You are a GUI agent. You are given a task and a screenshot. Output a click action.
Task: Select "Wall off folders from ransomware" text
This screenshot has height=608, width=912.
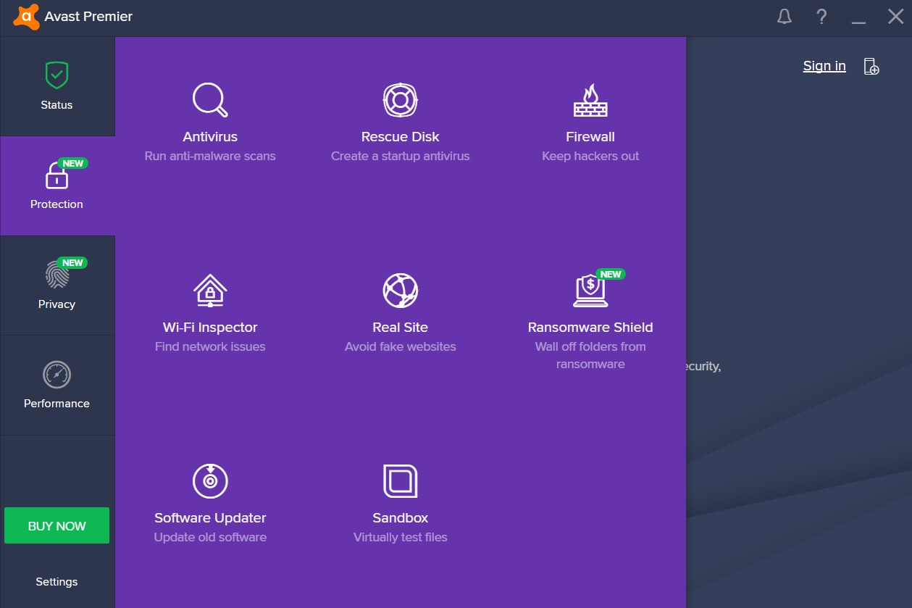pos(590,355)
